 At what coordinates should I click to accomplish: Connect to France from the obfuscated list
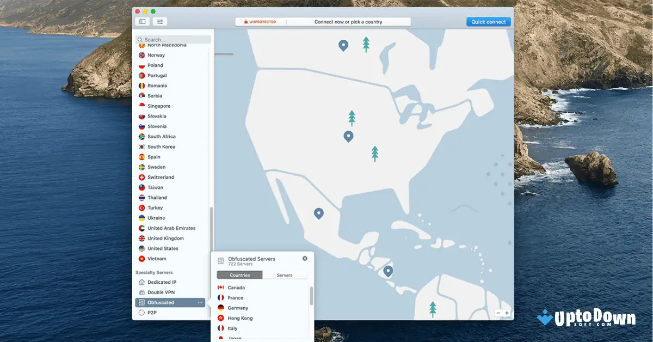click(236, 297)
